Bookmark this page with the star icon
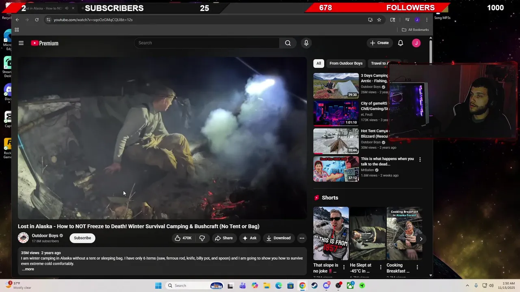Image resolution: width=520 pixels, height=292 pixels. (x=379, y=19)
